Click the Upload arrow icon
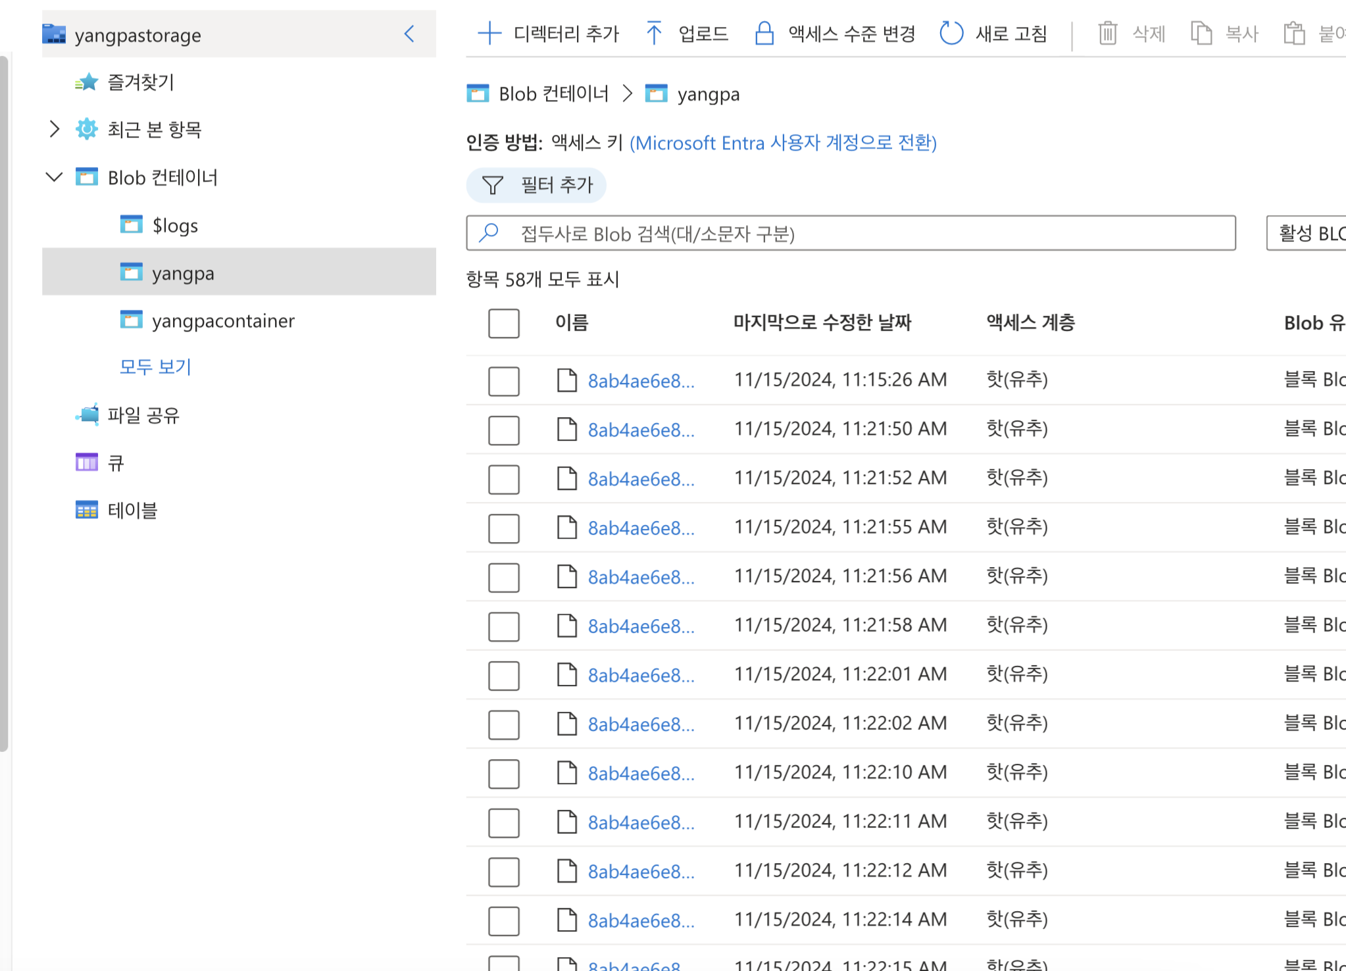This screenshot has width=1346, height=971. pos(653,33)
